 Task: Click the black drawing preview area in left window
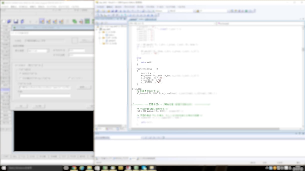click(54, 131)
